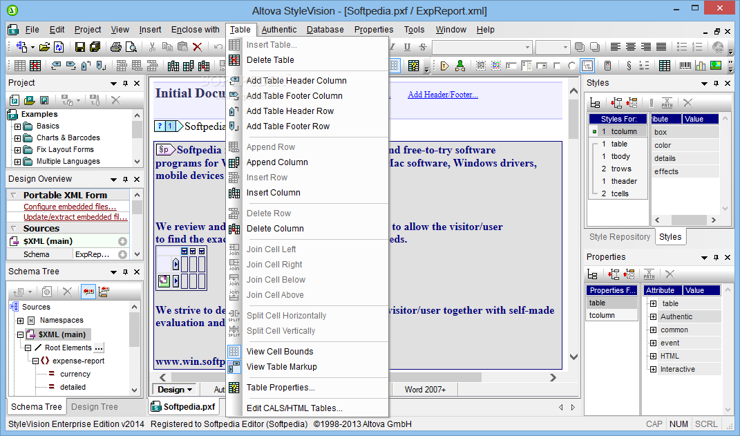Click Insert Table grid icon in insert toolbar
The image size is (740, 436).
(x=665, y=66)
